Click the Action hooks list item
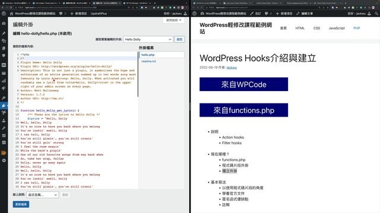 pyautogui.click(x=233, y=137)
